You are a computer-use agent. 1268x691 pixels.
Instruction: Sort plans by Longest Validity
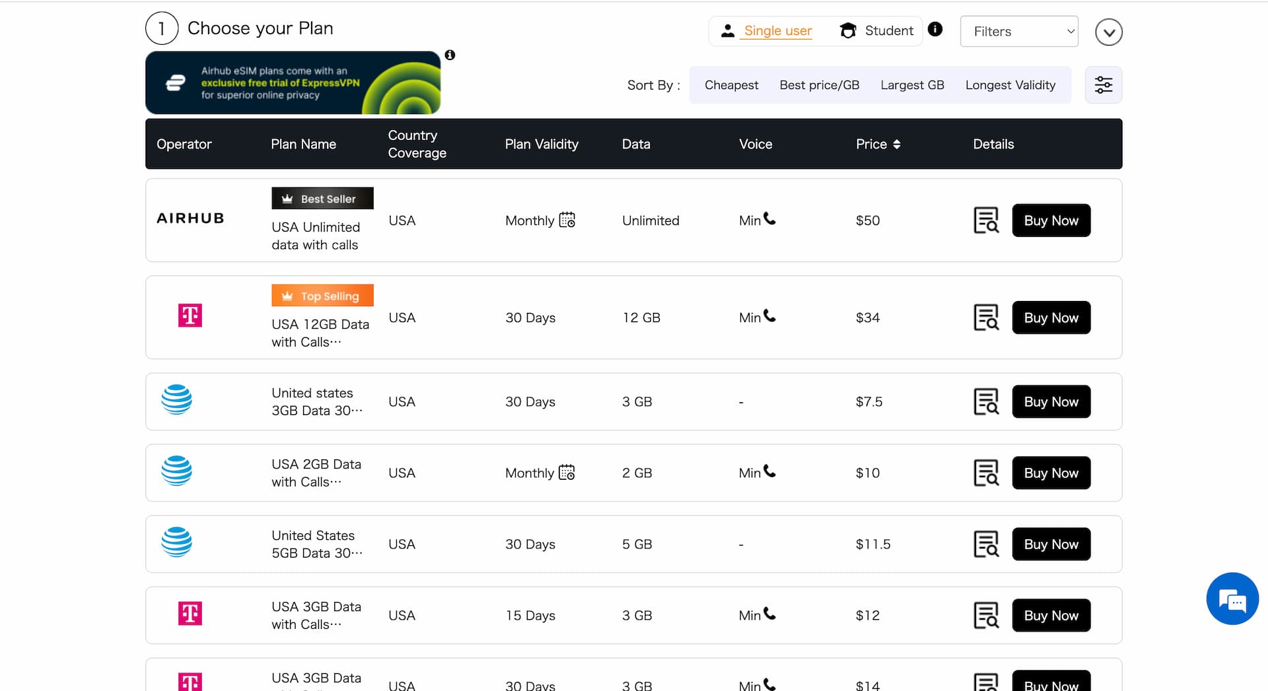1010,85
